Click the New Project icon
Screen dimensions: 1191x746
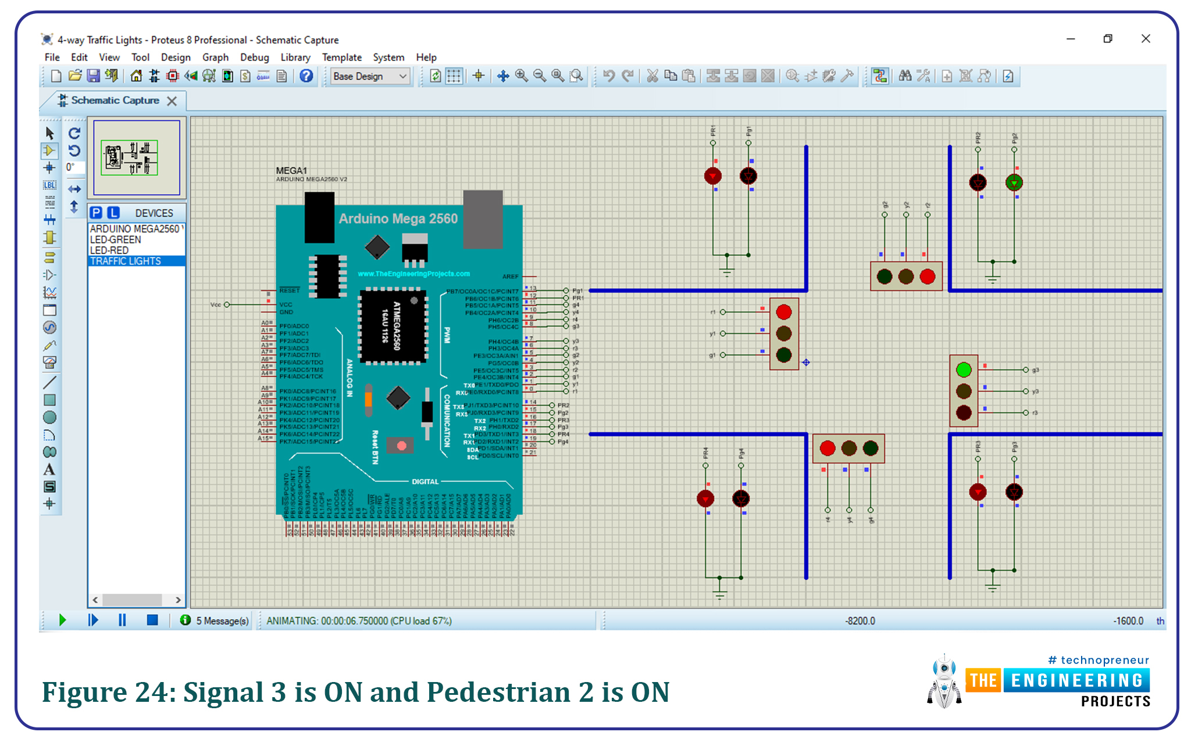(56, 76)
